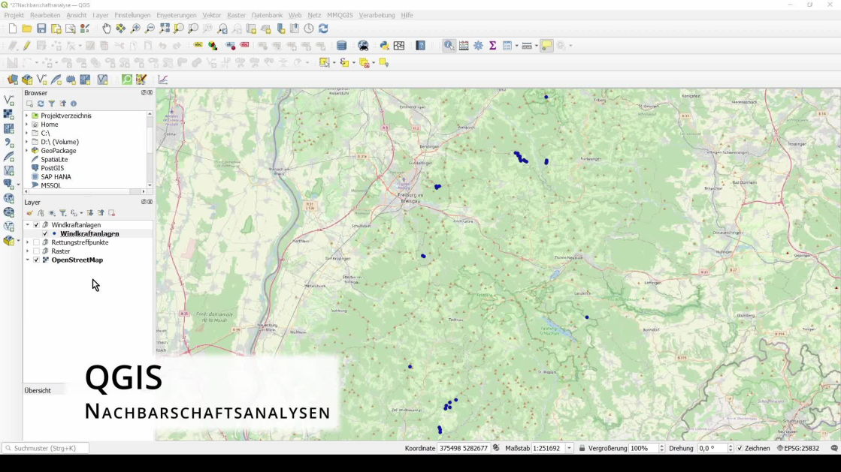Open the Processing Toolbox gear icon

[479, 46]
